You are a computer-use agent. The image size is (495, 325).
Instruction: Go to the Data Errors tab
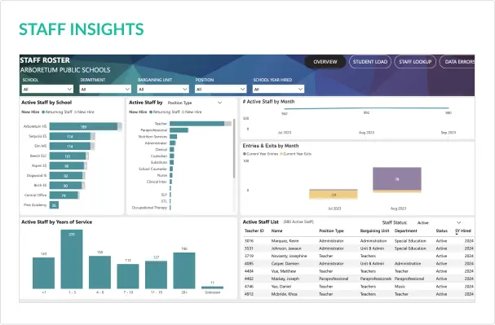457,62
